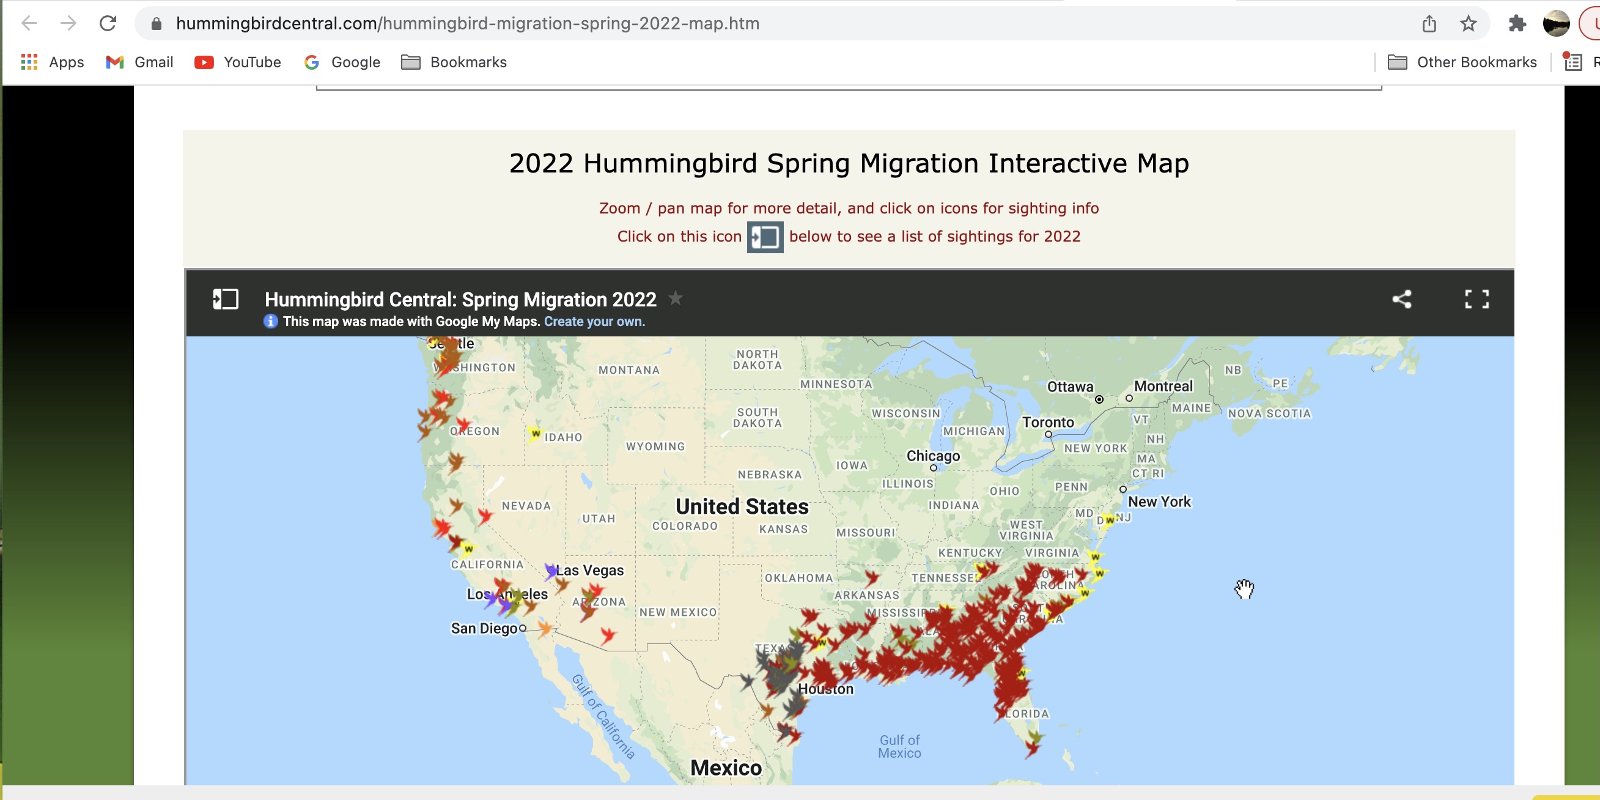Click the browser share page icon

point(1429,24)
